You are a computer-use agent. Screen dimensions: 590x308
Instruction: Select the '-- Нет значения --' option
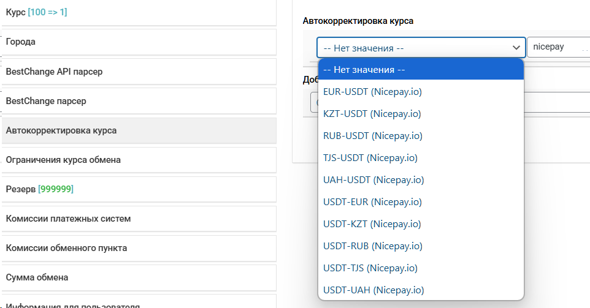point(421,70)
